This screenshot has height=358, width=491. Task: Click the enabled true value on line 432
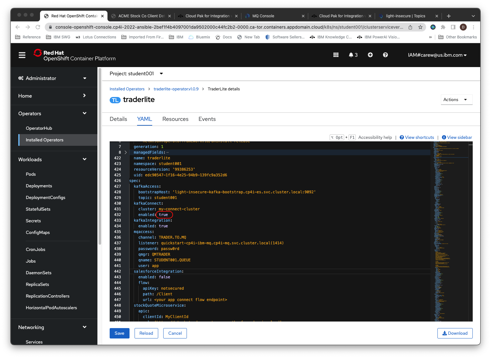(x=163, y=215)
